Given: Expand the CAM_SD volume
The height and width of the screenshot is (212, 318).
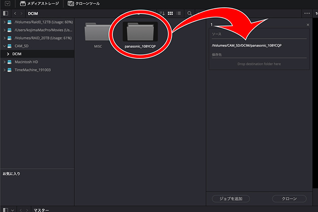Looking at the screenshot, I should [x=5, y=46].
